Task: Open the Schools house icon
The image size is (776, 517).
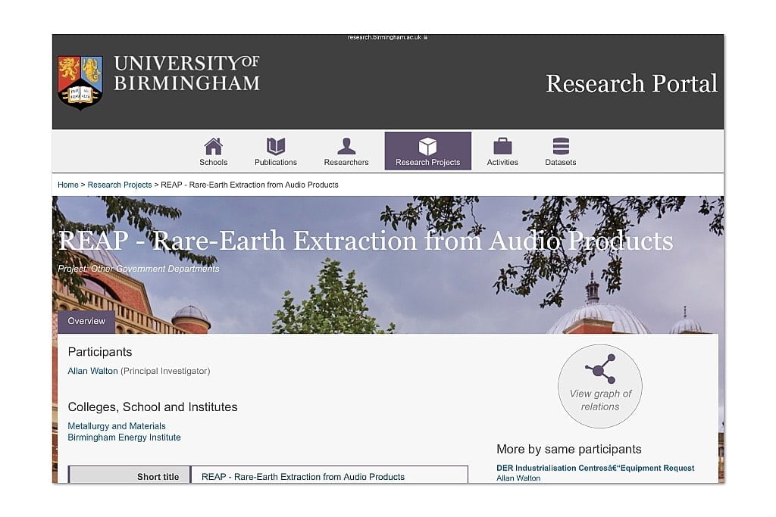Action: click(213, 146)
